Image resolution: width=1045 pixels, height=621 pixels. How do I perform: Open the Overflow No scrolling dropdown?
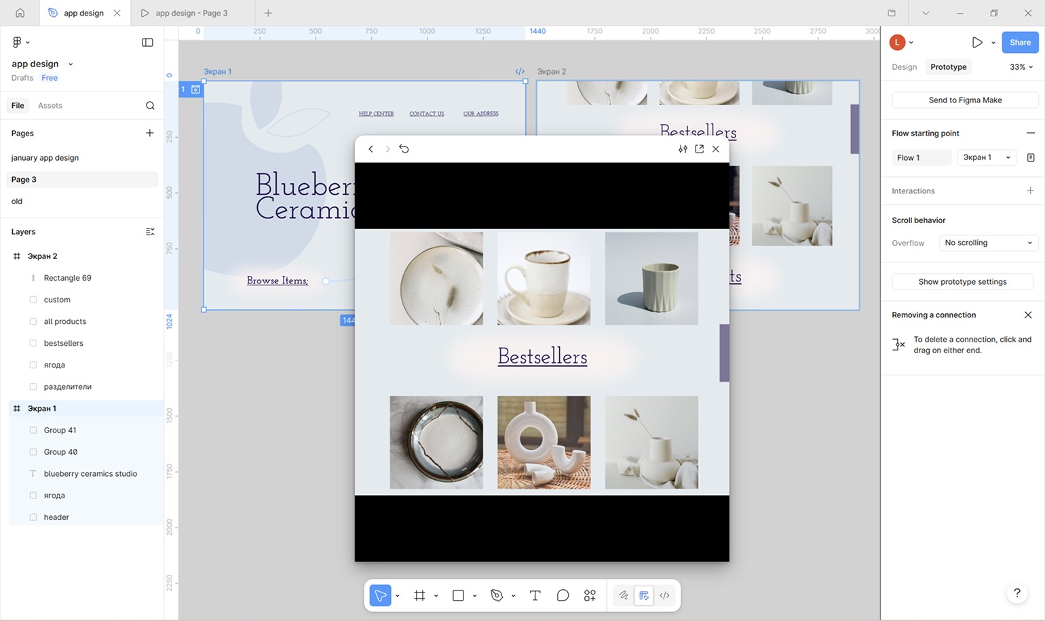click(987, 243)
